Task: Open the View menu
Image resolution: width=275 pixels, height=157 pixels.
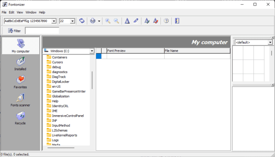Action: point(20,12)
